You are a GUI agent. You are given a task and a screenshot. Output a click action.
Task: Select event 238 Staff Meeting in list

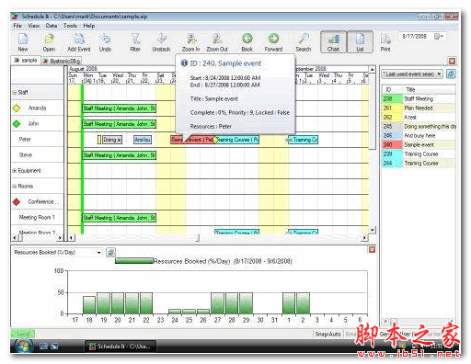pos(419,98)
